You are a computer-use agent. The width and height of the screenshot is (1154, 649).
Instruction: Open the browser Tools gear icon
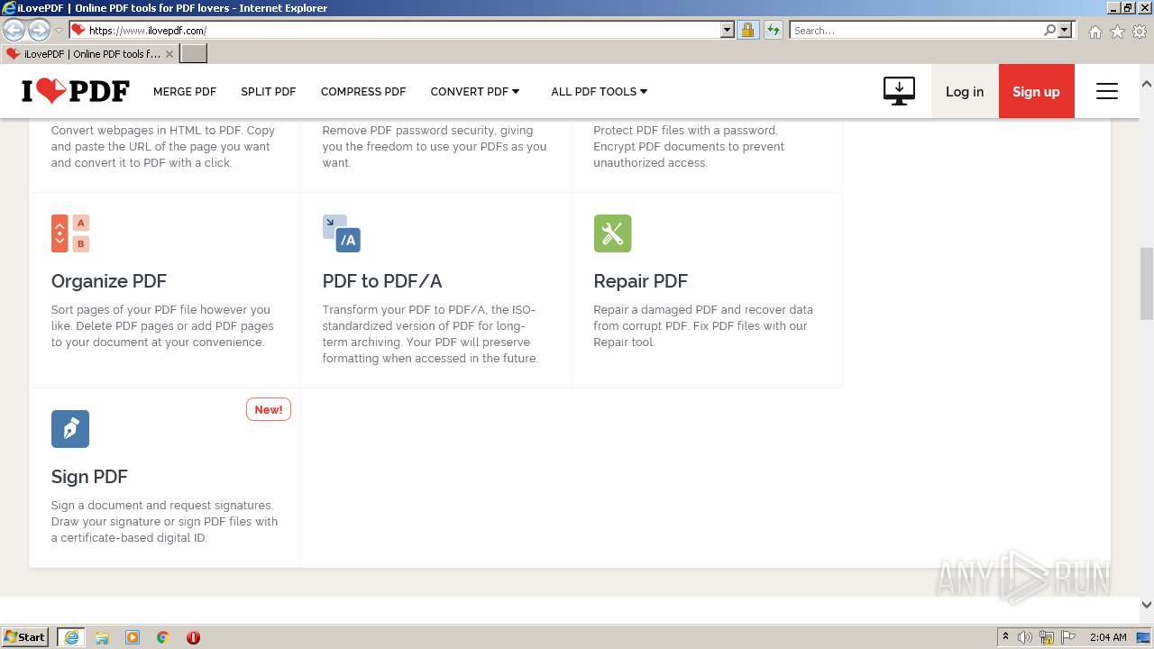(x=1140, y=32)
